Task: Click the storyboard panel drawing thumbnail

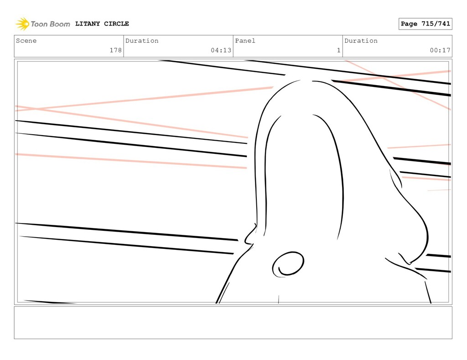Action: click(x=233, y=182)
